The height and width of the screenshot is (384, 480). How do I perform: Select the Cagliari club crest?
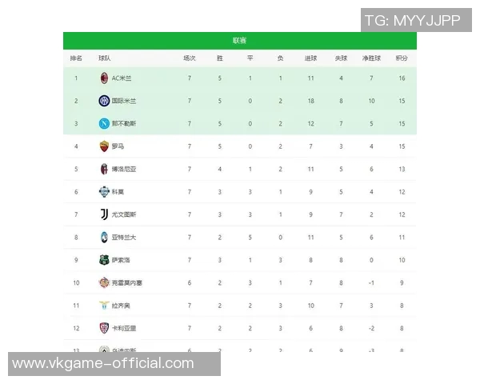104,328
